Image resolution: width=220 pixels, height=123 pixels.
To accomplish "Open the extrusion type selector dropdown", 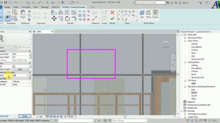I will point(16,47).
